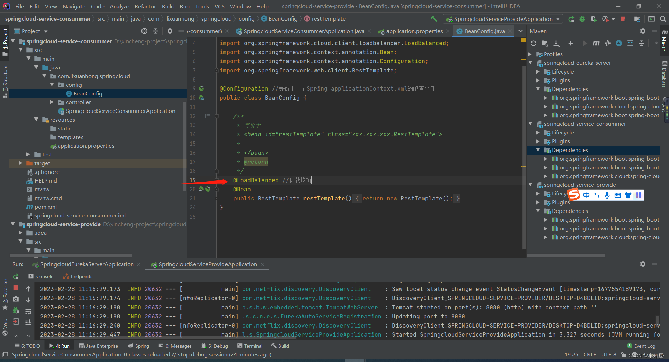
Task: Collapse springcloud-eureka-server Maven module
Action: [530, 63]
